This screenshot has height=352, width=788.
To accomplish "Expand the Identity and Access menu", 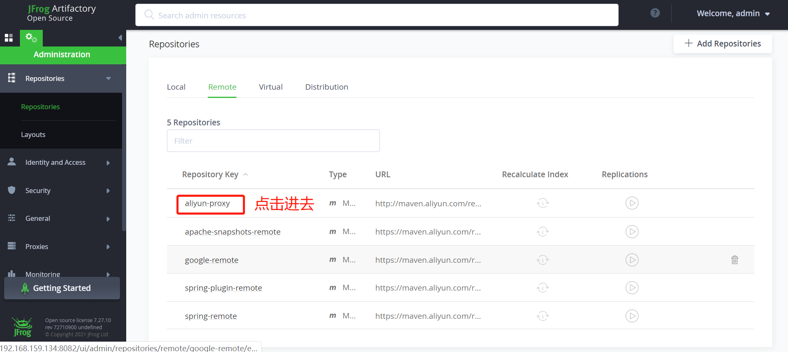I will pos(108,163).
